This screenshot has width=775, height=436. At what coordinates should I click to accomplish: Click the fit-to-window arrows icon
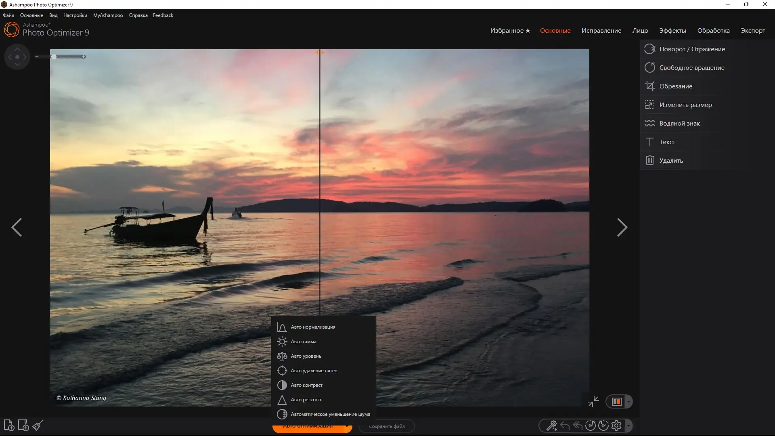[593, 401]
